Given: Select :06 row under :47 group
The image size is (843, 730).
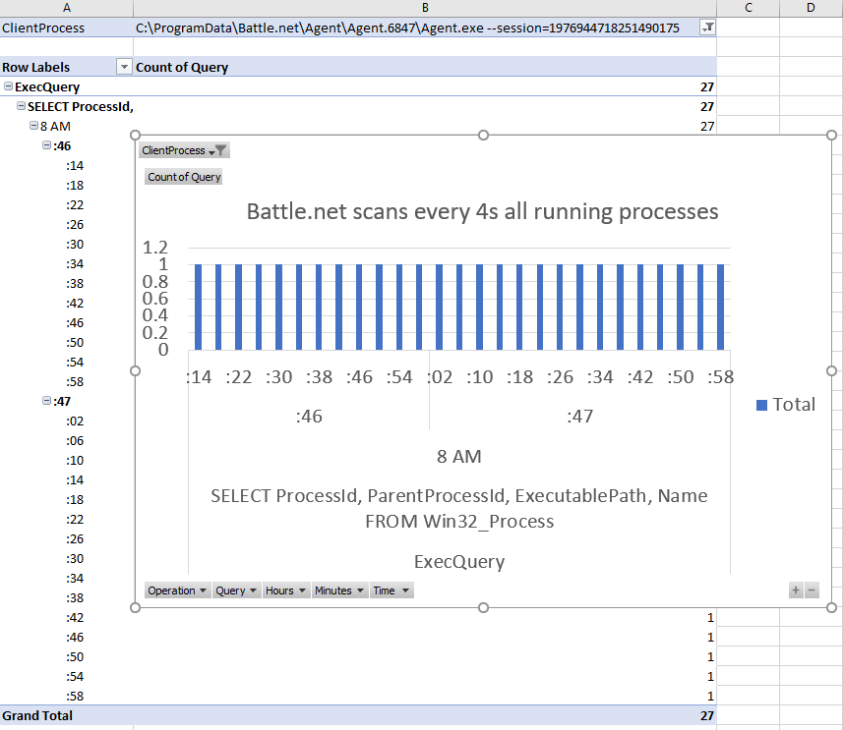Looking at the screenshot, I should click(75, 441).
